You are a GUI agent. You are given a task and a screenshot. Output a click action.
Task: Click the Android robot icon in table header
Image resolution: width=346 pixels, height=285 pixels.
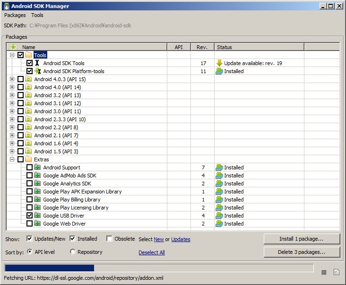pyautogui.click(x=13, y=47)
